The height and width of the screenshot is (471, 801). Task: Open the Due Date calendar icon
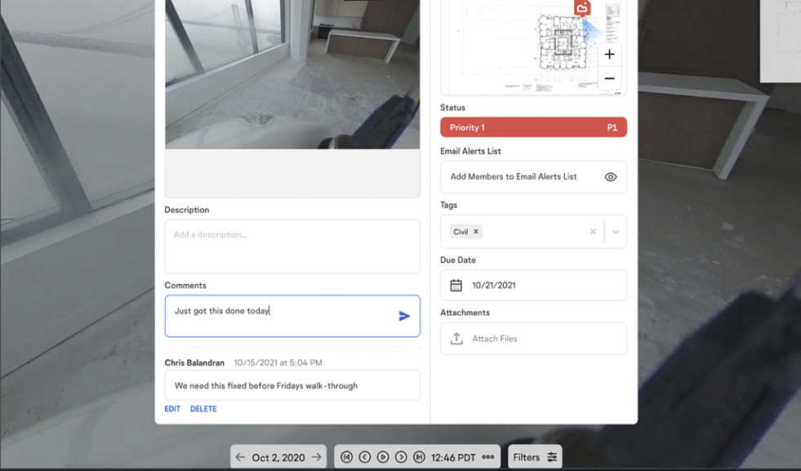pos(456,285)
